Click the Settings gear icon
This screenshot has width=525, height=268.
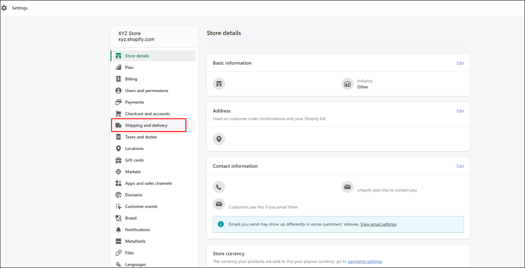pos(4,8)
